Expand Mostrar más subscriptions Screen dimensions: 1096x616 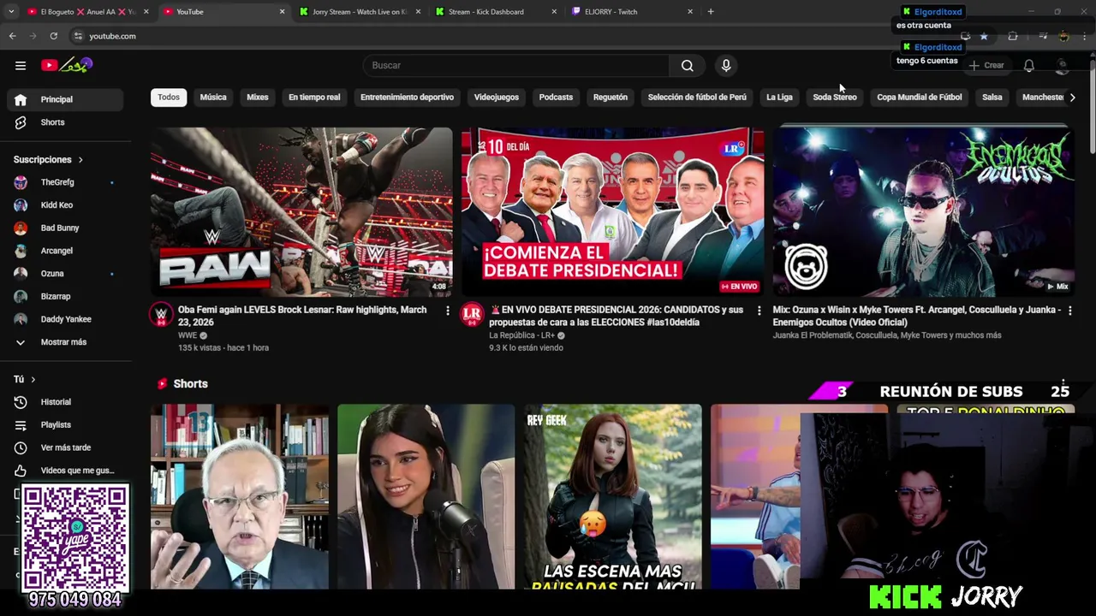coord(65,342)
